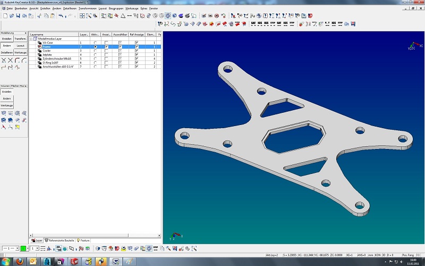Toggle display checkbox for V.K-Case layer

coord(106,43)
